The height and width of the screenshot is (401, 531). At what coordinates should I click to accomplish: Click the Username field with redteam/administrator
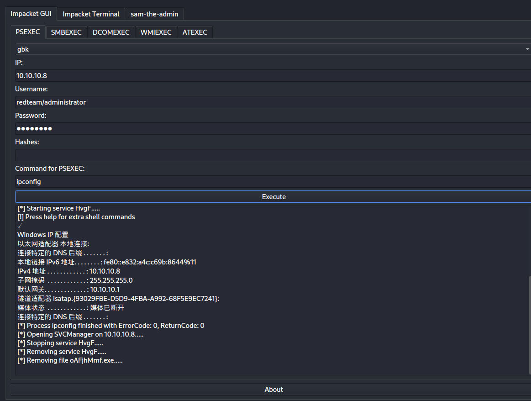pyautogui.click(x=273, y=102)
